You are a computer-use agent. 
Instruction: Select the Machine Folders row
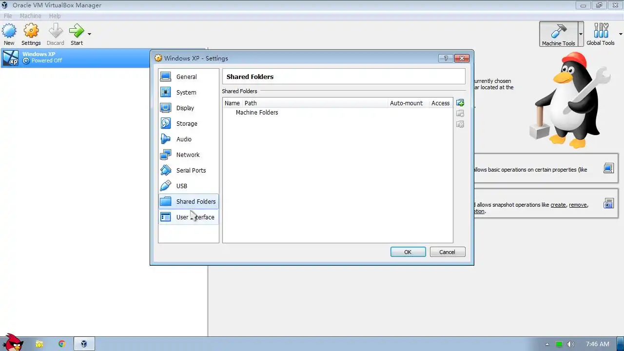(x=338, y=112)
